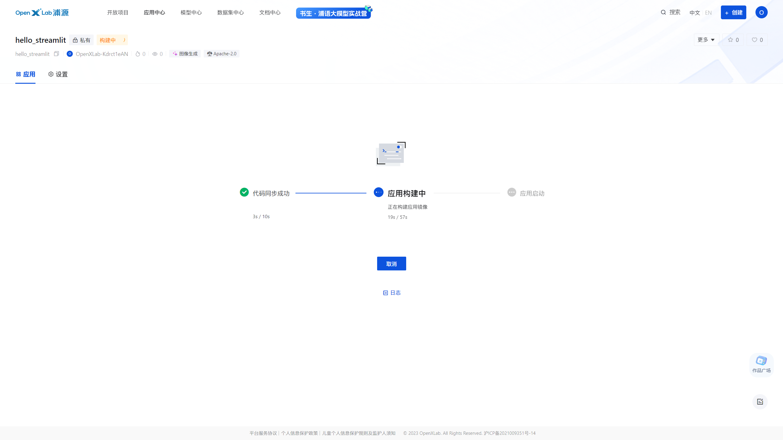Click the star count icon

(731, 40)
